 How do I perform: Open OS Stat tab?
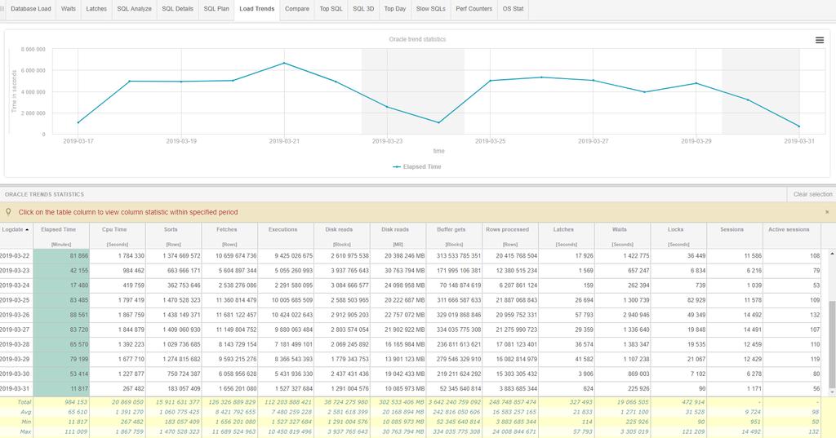[513, 9]
